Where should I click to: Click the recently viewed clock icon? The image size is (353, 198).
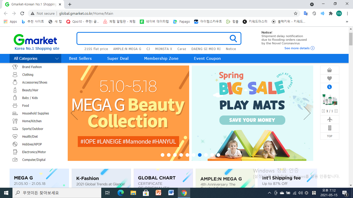329,87
